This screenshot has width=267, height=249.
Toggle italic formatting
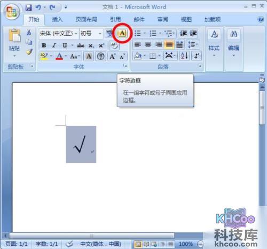click(54, 46)
